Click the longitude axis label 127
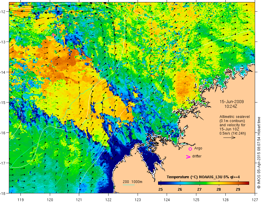This screenshot has height=202, width=261. (255, 200)
